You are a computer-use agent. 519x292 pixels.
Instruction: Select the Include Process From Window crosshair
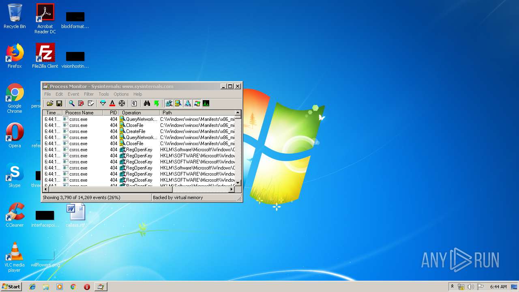[122, 103]
